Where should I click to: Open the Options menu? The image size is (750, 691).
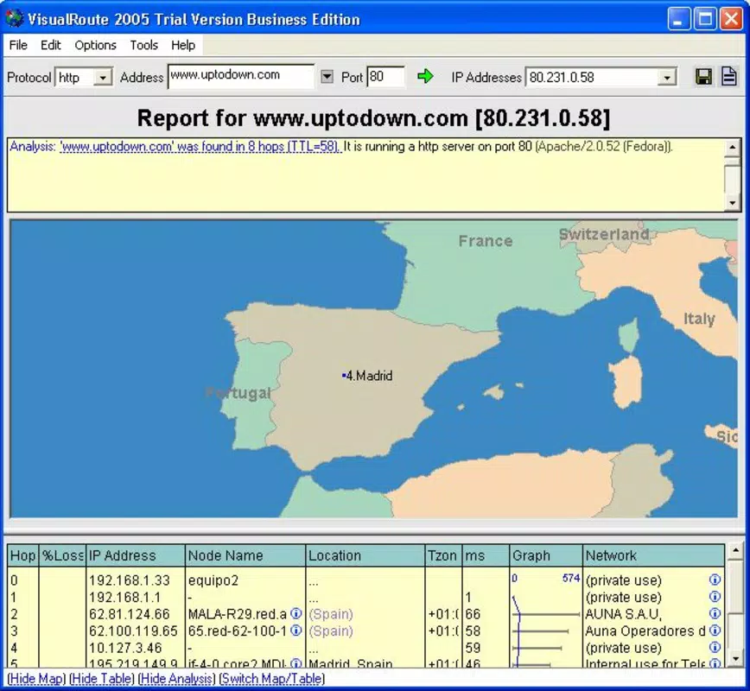(95, 45)
